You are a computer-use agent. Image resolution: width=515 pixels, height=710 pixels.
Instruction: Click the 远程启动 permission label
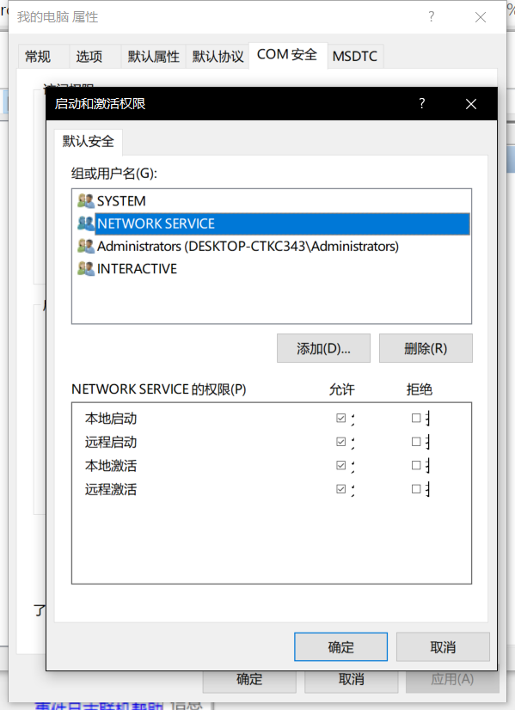111,442
